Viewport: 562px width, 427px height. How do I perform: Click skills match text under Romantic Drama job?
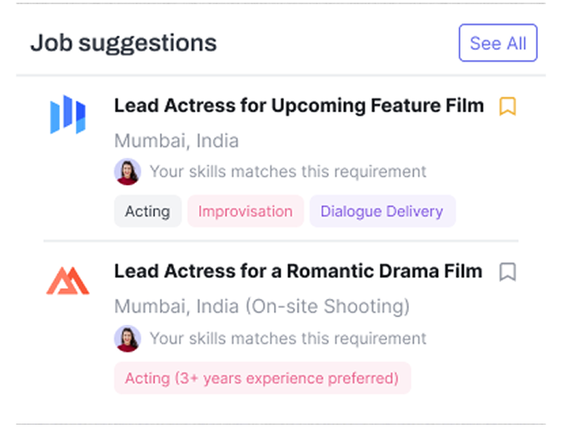(x=288, y=339)
